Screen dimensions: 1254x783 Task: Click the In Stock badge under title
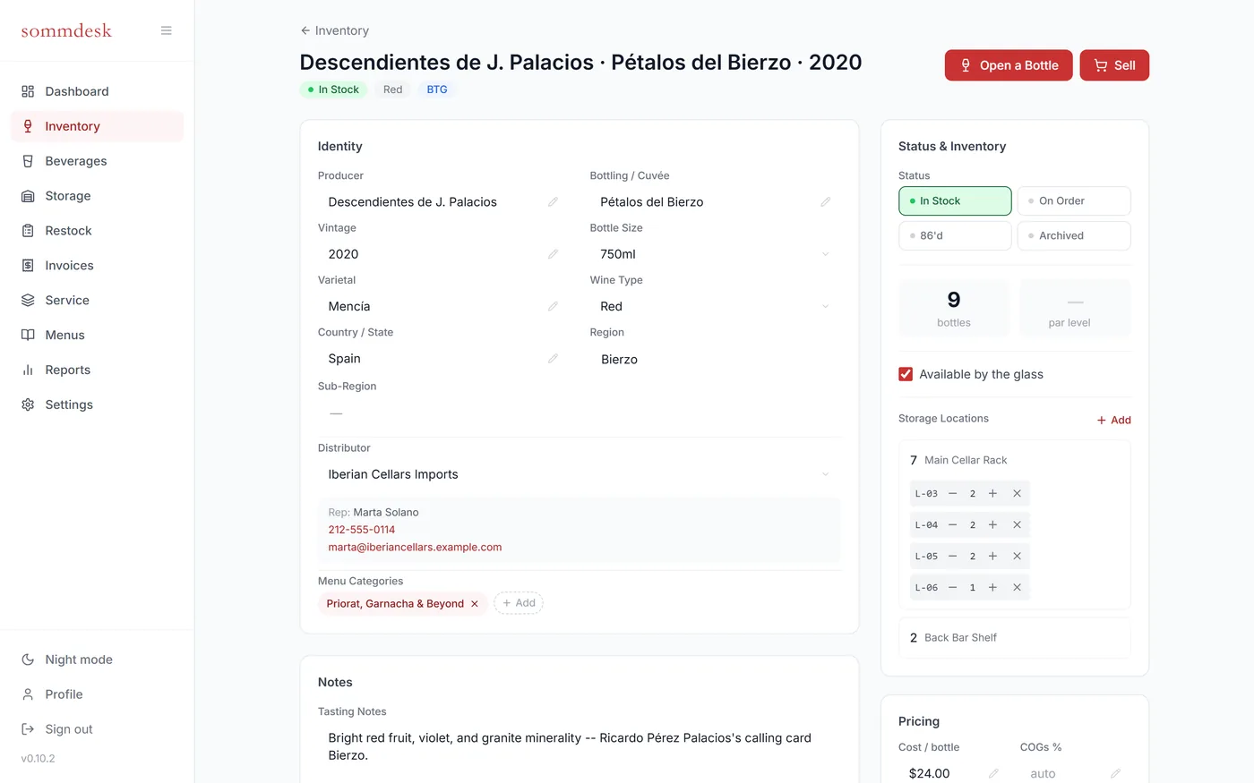pyautogui.click(x=333, y=89)
